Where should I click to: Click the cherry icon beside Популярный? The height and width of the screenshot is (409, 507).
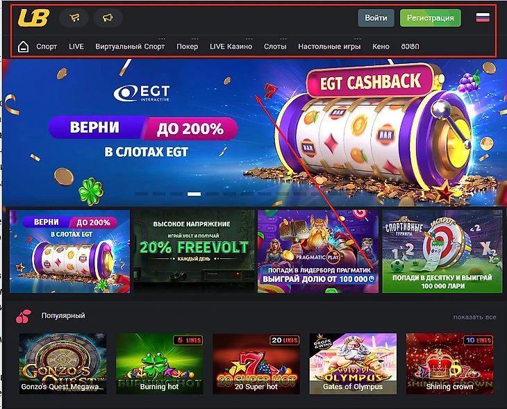pos(24,316)
